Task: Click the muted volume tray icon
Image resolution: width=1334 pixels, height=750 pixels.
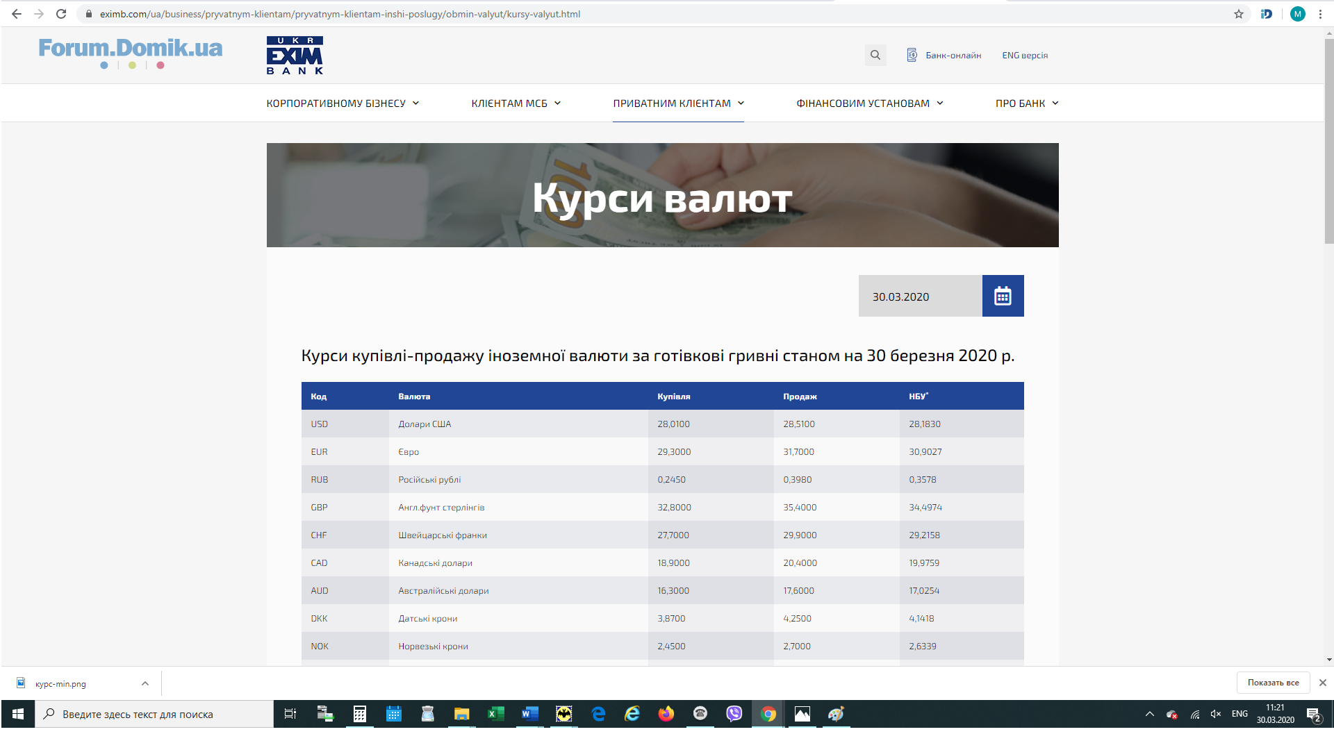Action: pyautogui.click(x=1215, y=714)
